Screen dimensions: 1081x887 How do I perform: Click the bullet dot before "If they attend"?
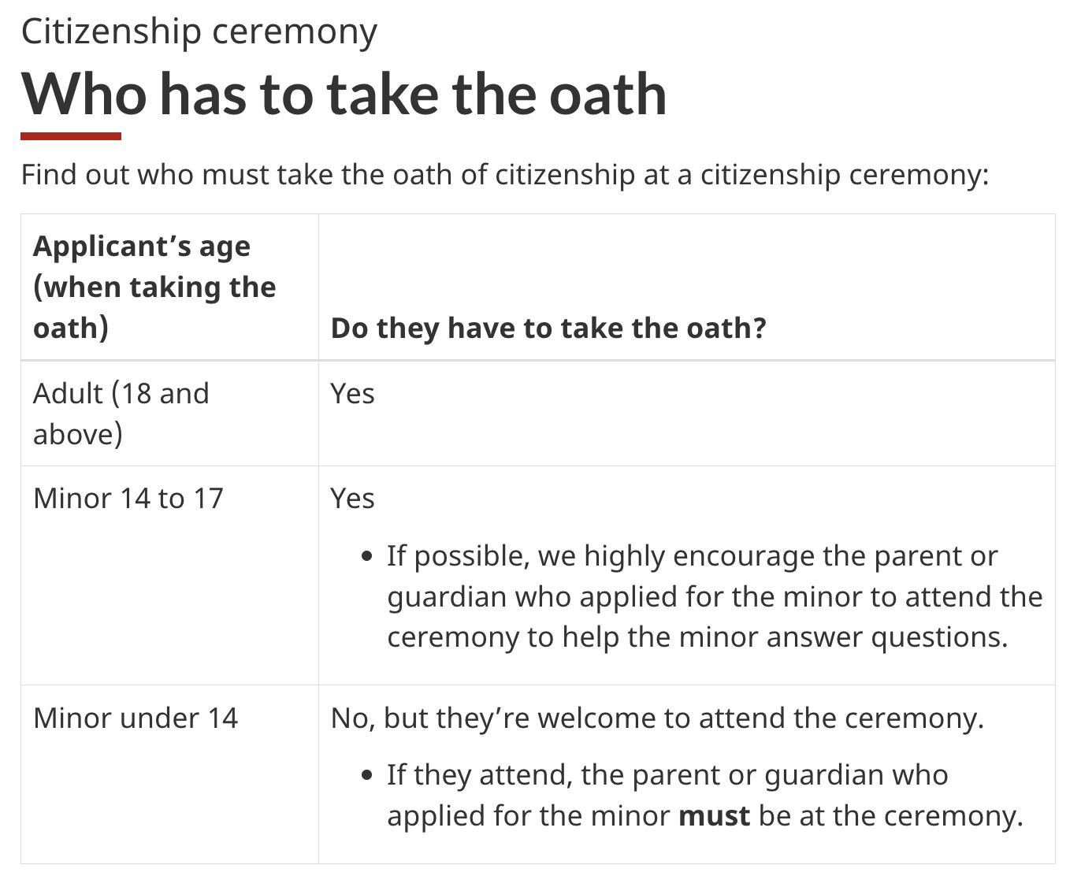click(366, 775)
